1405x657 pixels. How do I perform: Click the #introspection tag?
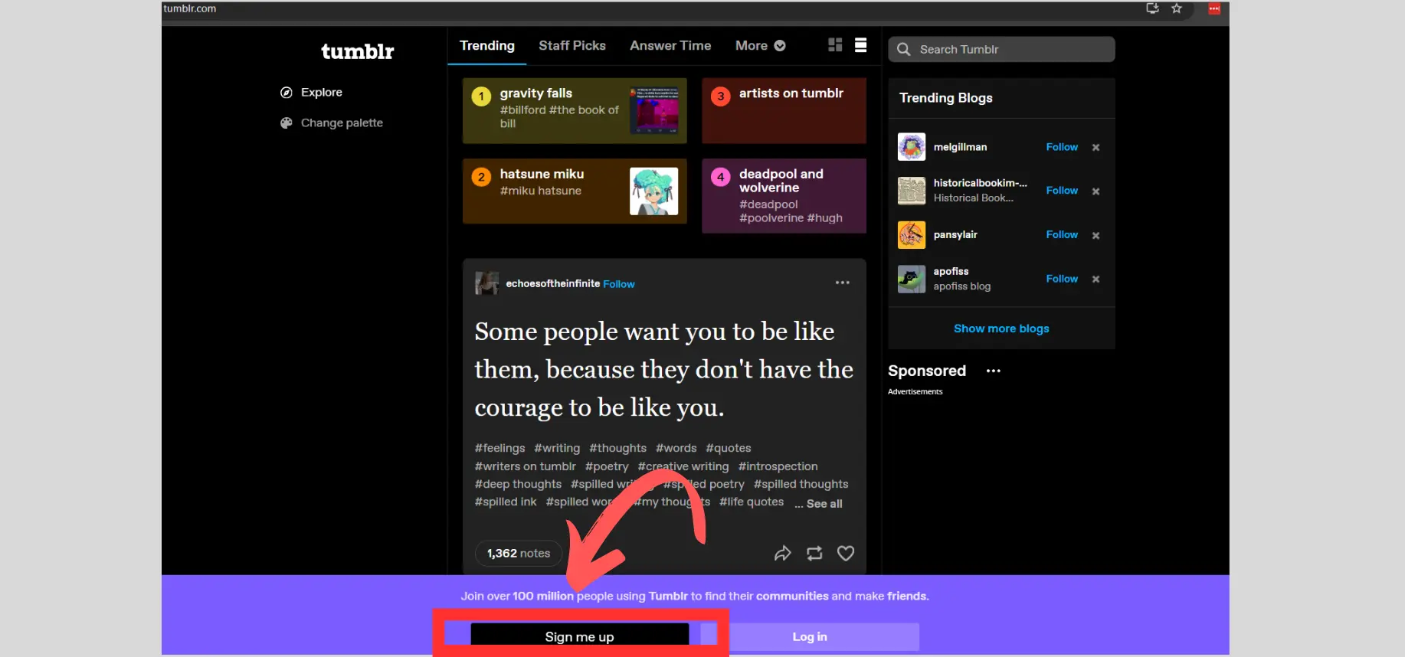tap(778, 466)
